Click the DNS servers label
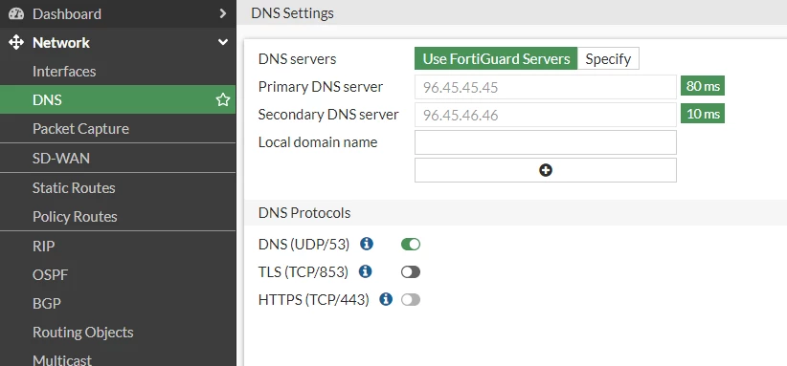 pyautogui.click(x=297, y=59)
